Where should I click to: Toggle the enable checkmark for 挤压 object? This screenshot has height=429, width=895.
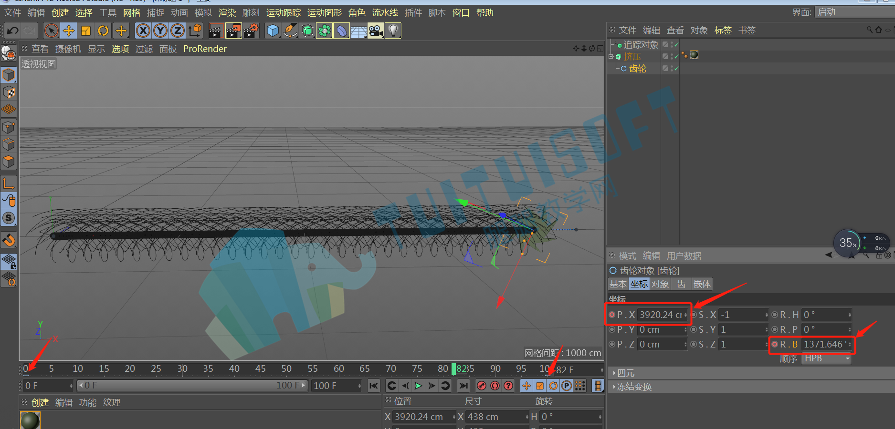pyautogui.click(x=676, y=57)
